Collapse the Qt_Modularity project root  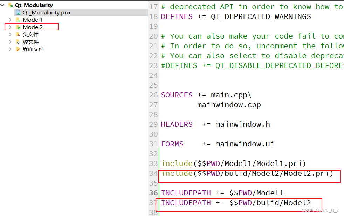coord(3,5)
